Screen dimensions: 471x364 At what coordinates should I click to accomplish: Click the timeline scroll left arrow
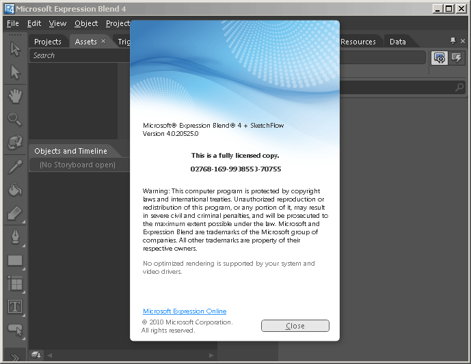[50, 355]
